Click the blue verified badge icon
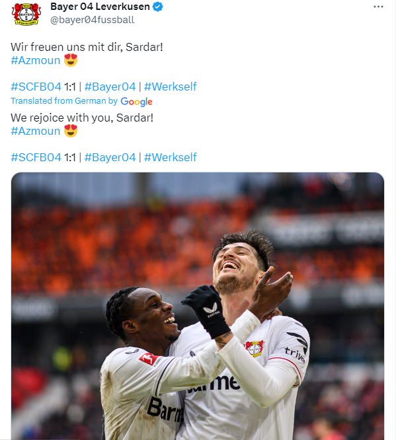Screen dimensions: 396x440 pyautogui.click(x=157, y=7)
